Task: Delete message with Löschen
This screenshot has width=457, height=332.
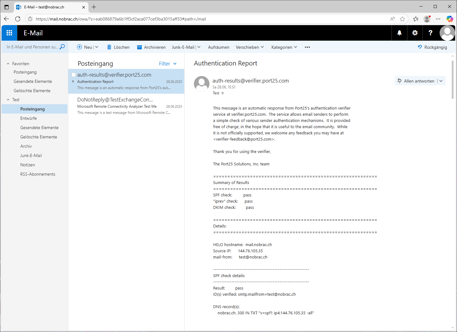Action: tap(118, 47)
